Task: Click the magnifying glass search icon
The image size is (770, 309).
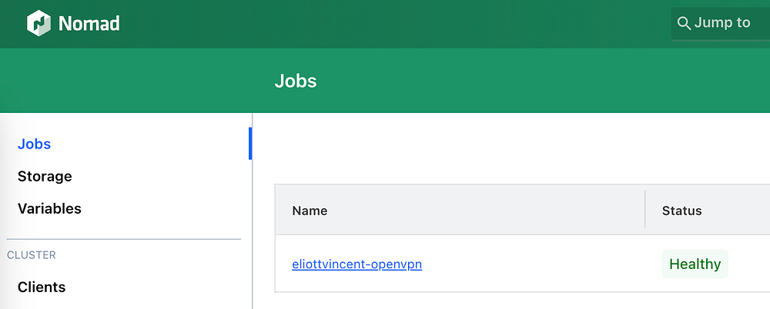Action: tap(683, 23)
